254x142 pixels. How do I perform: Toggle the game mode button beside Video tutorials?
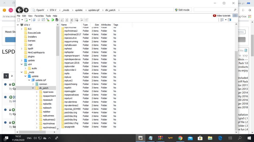tap(235, 16)
